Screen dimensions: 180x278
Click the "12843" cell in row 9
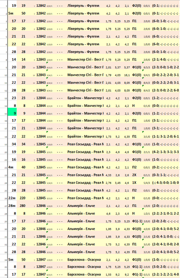coord(41,67)
